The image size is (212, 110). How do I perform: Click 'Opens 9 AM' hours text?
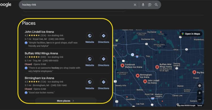click(x=40, y=64)
